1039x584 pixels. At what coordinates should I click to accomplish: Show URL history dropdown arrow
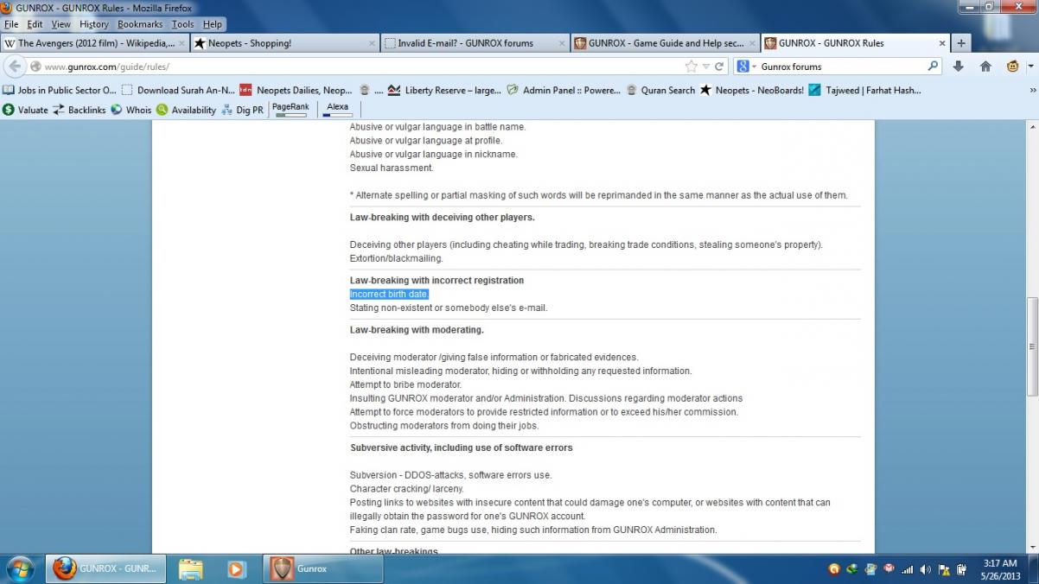706,67
